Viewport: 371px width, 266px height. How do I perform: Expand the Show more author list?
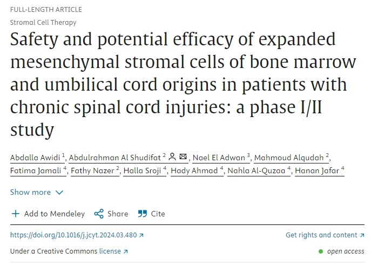click(30, 192)
